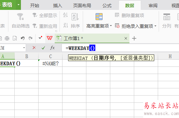The image size is (179, 118).
Task: Click the 表格 application button
Action: coord(8,5)
